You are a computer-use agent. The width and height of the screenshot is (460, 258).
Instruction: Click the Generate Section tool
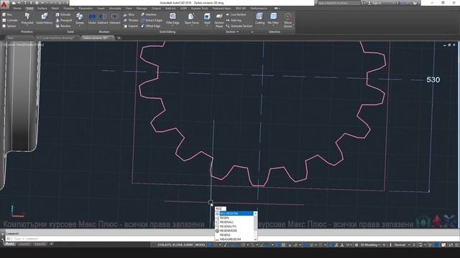239,26
